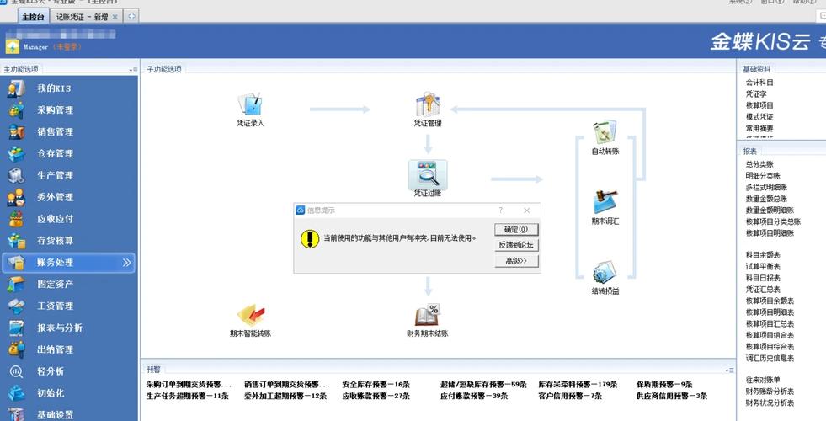Click the dialog help question mark
The height and width of the screenshot is (421, 826).
click(x=500, y=210)
